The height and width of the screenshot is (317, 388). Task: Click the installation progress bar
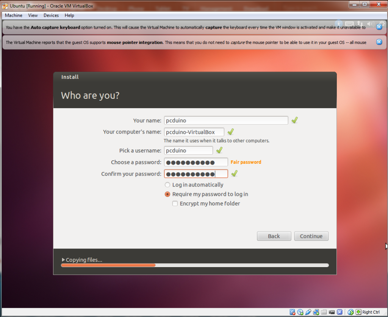click(x=195, y=265)
